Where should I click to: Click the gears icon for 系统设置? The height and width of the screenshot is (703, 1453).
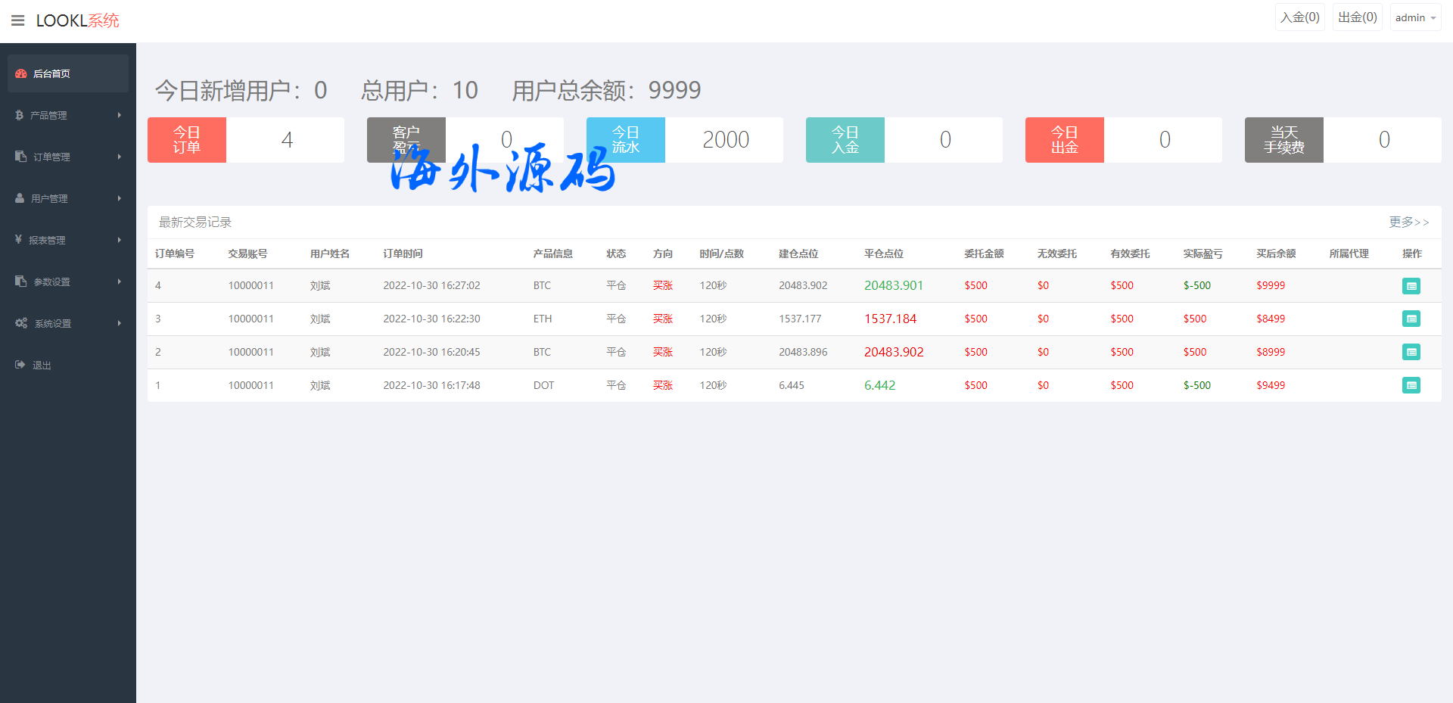21,323
